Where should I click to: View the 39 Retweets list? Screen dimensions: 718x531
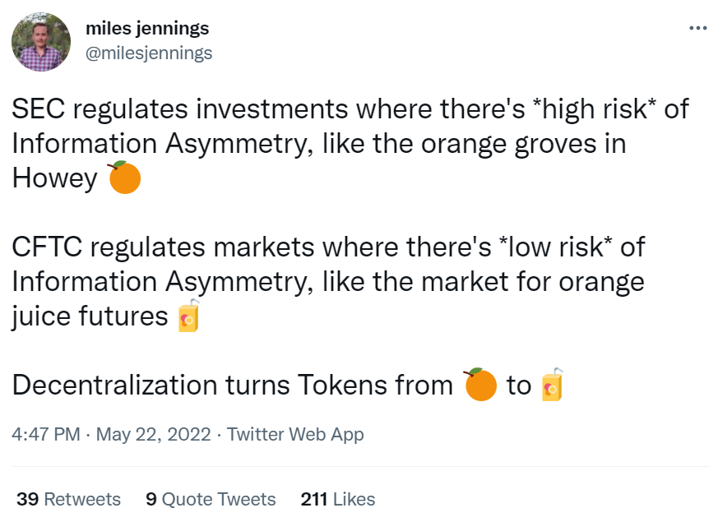pos(66,499)
